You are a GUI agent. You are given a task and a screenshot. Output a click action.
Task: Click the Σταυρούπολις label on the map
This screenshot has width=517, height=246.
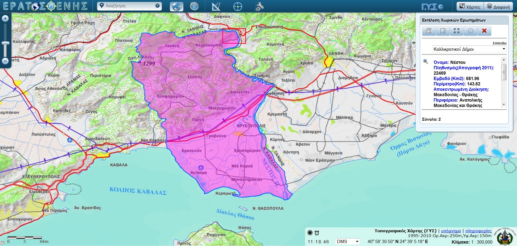(269, 27)
